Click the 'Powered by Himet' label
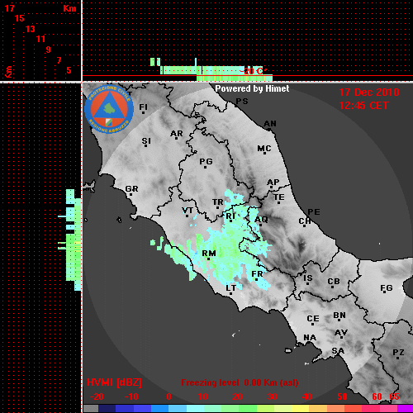 (252, 88)
